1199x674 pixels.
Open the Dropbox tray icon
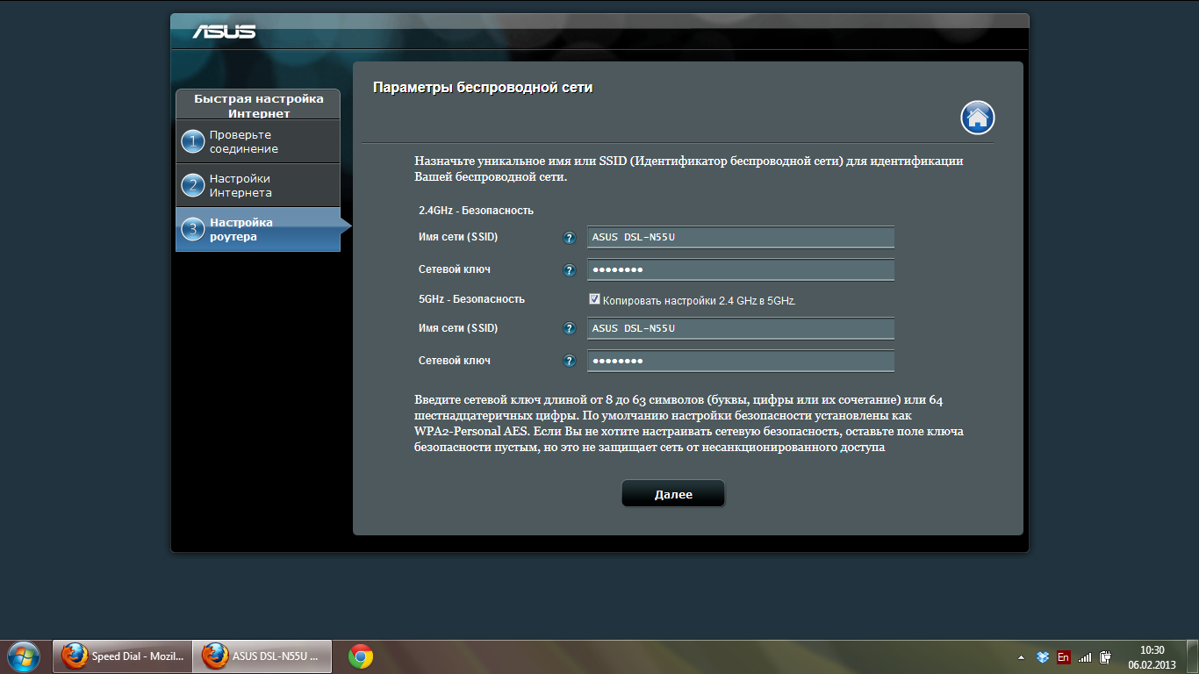click(x=1043, y=656)
